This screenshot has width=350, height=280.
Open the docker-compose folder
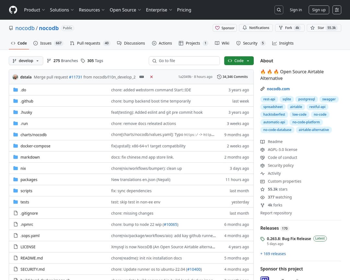click(35, 146)
